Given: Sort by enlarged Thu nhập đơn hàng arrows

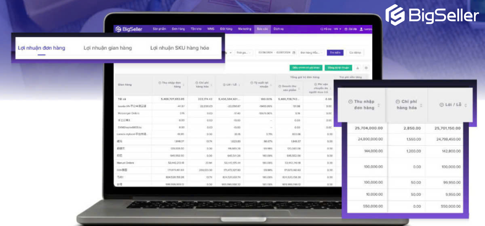Looking at the screenshot, I should tap(379, 105).
